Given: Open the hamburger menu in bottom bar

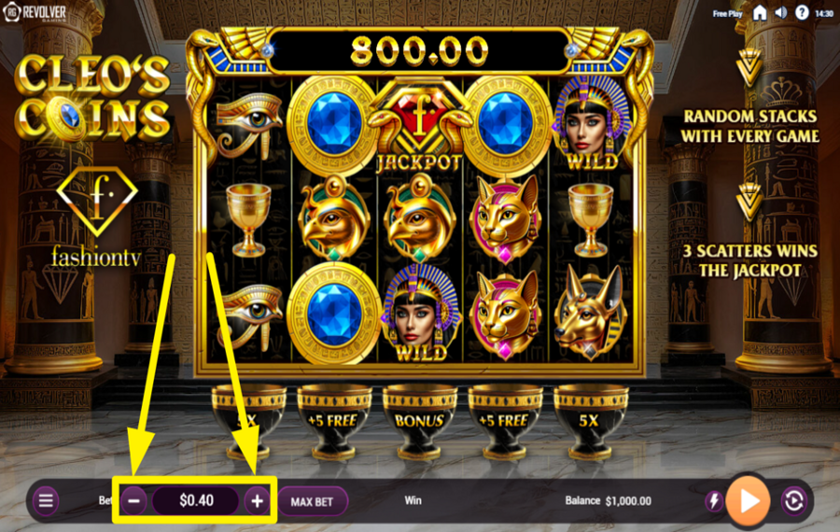Looking at the screenshot, I should [46, 501].
